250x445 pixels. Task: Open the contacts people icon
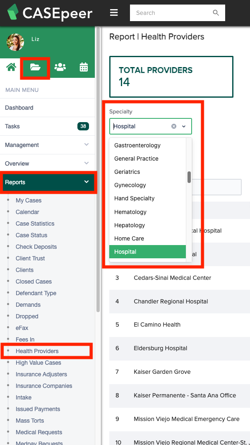coord(60,67)
